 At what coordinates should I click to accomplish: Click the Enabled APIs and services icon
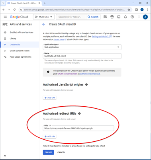pos(5,32)
